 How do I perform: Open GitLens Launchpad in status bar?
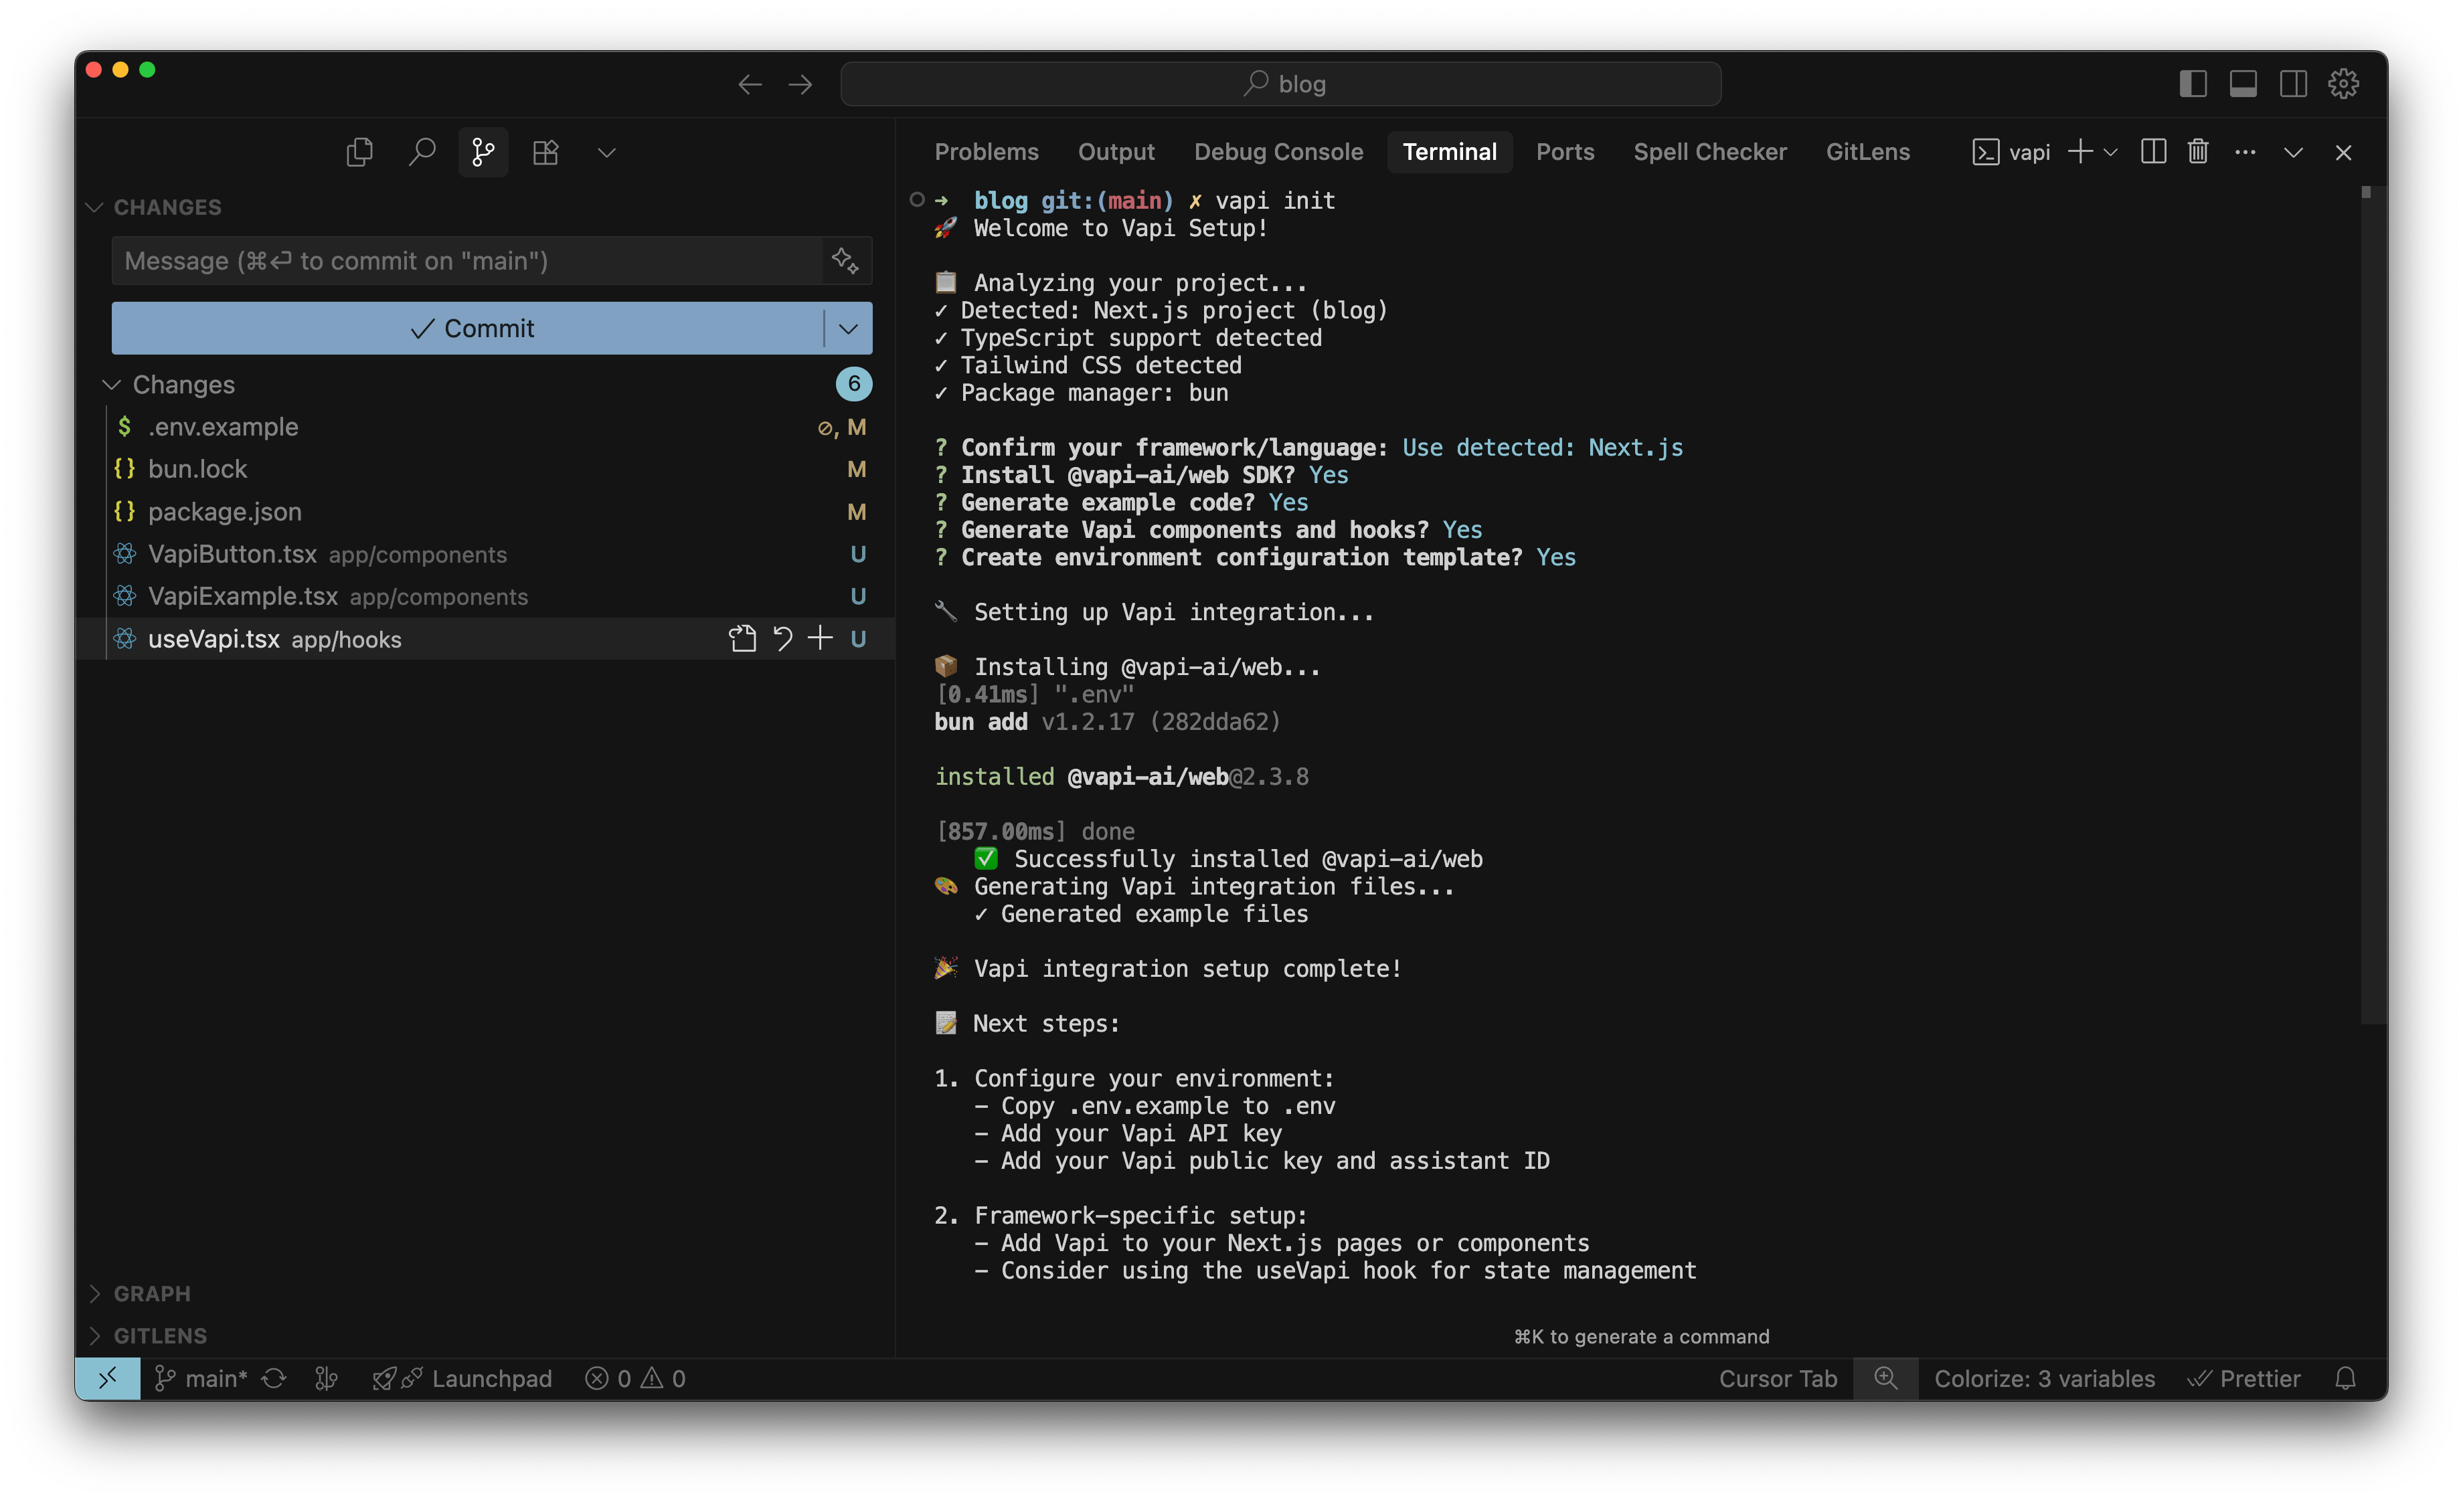click(462, 1378)
